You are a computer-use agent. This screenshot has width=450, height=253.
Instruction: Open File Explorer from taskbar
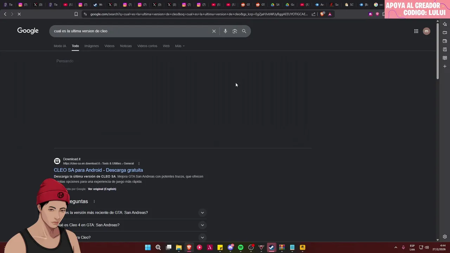pos(179,247)
